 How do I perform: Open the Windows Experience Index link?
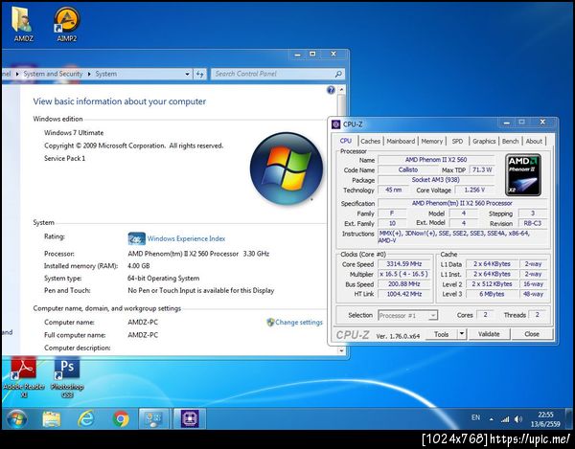(x=186, y=238)
